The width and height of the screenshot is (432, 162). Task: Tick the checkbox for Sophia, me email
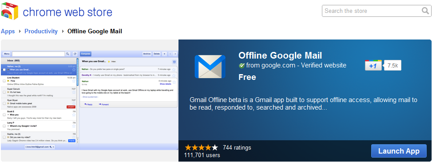[4, 137]
